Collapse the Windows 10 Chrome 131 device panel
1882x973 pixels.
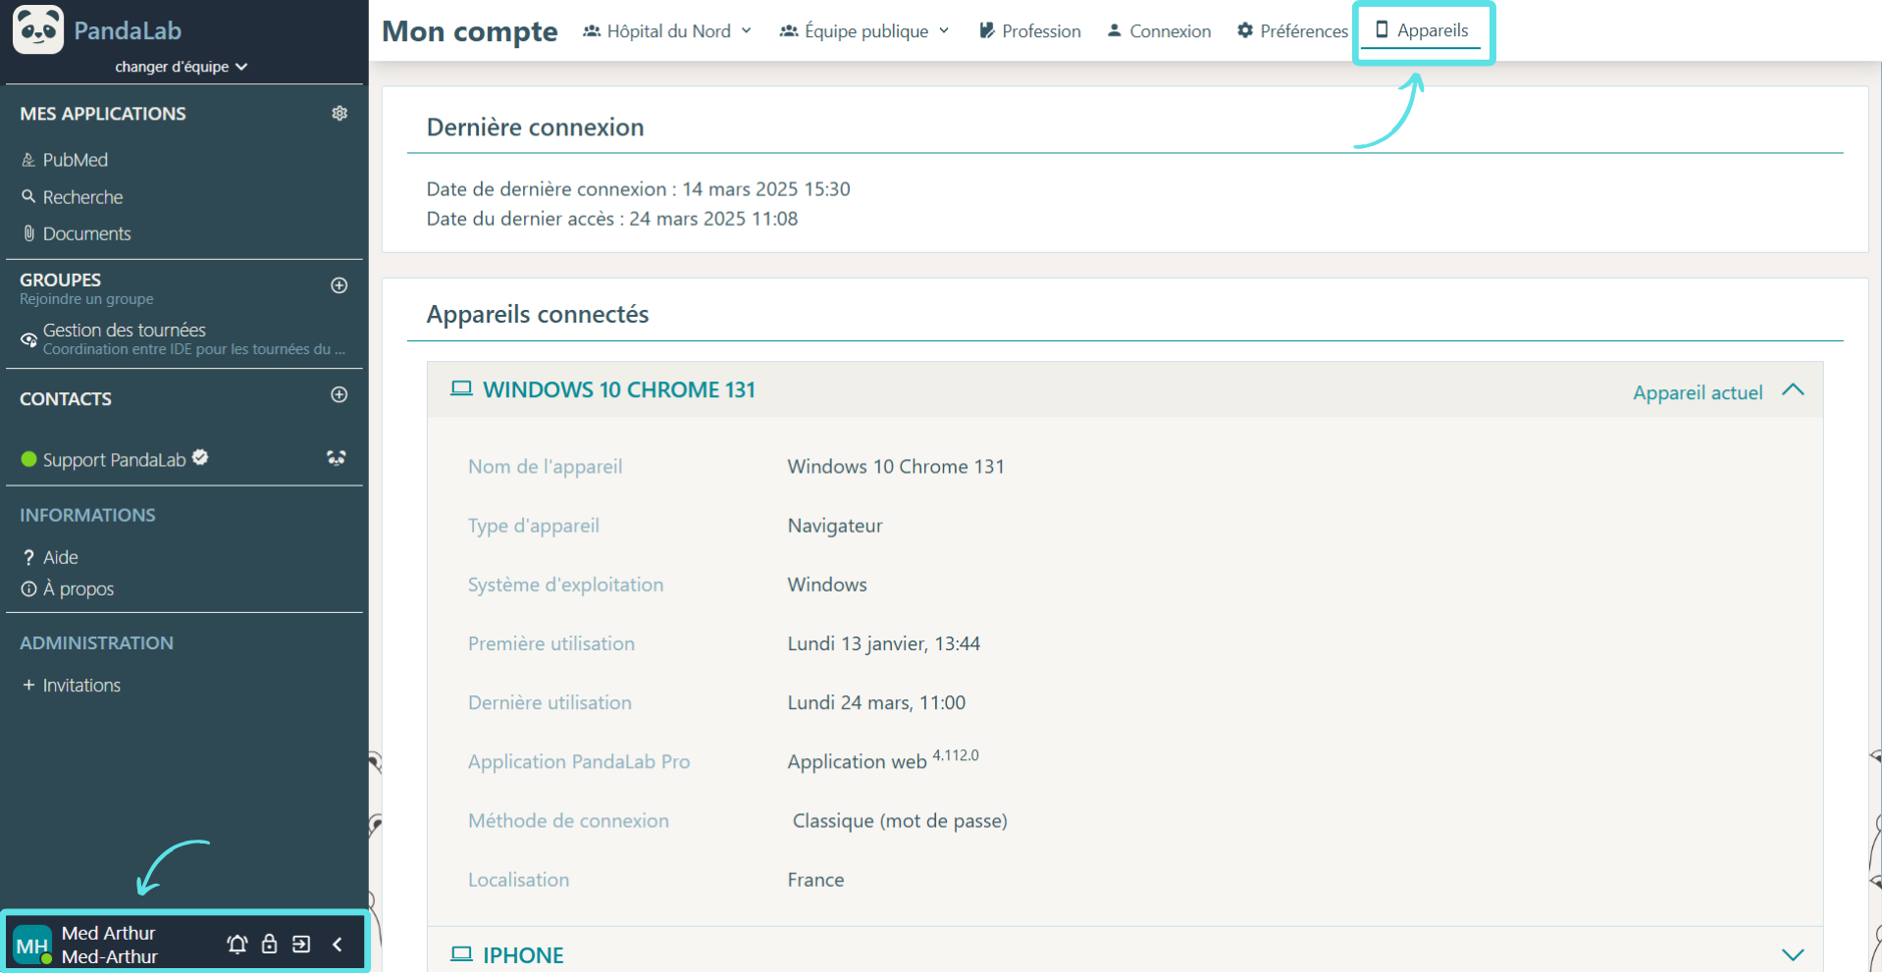click(x=1794, y=389)
